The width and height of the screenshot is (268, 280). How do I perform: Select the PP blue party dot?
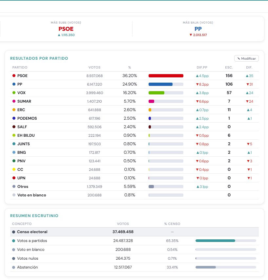pyautogui.click(x=14, y=84)
